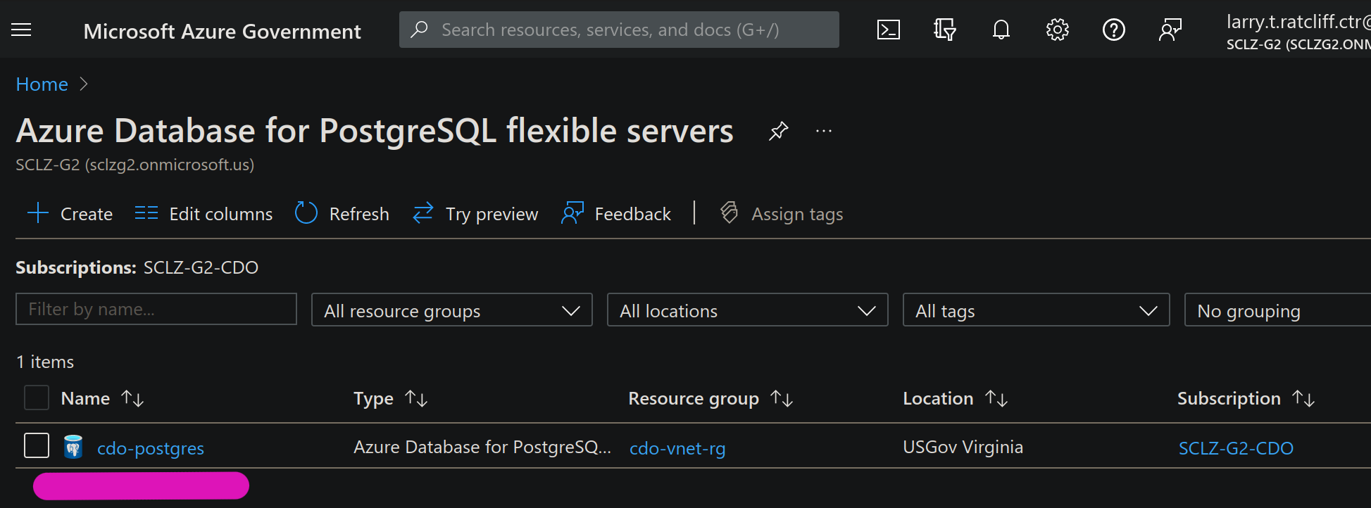Open the Notifications bell
The height and width of the screenshot is (508, 1371).
[x=1001, y=30]
